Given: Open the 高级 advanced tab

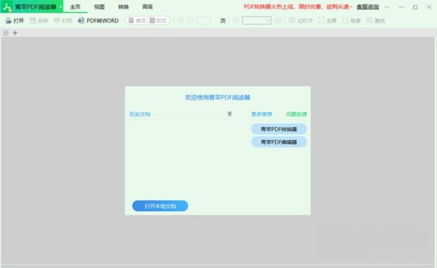Looking at the screenshot, I should pos(147,7).
